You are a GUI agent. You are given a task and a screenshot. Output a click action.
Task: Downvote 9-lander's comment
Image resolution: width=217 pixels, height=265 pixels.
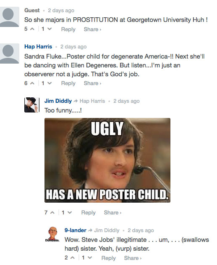tap(90, 258)
